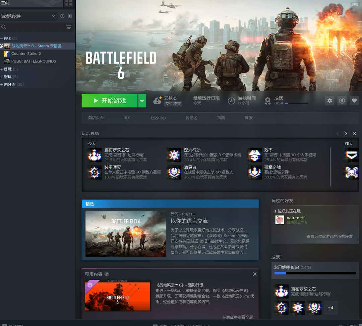Viewport: 362px width, 326px height.
Task: Expand the 好玩 category
Action: [x=2, y=69]
